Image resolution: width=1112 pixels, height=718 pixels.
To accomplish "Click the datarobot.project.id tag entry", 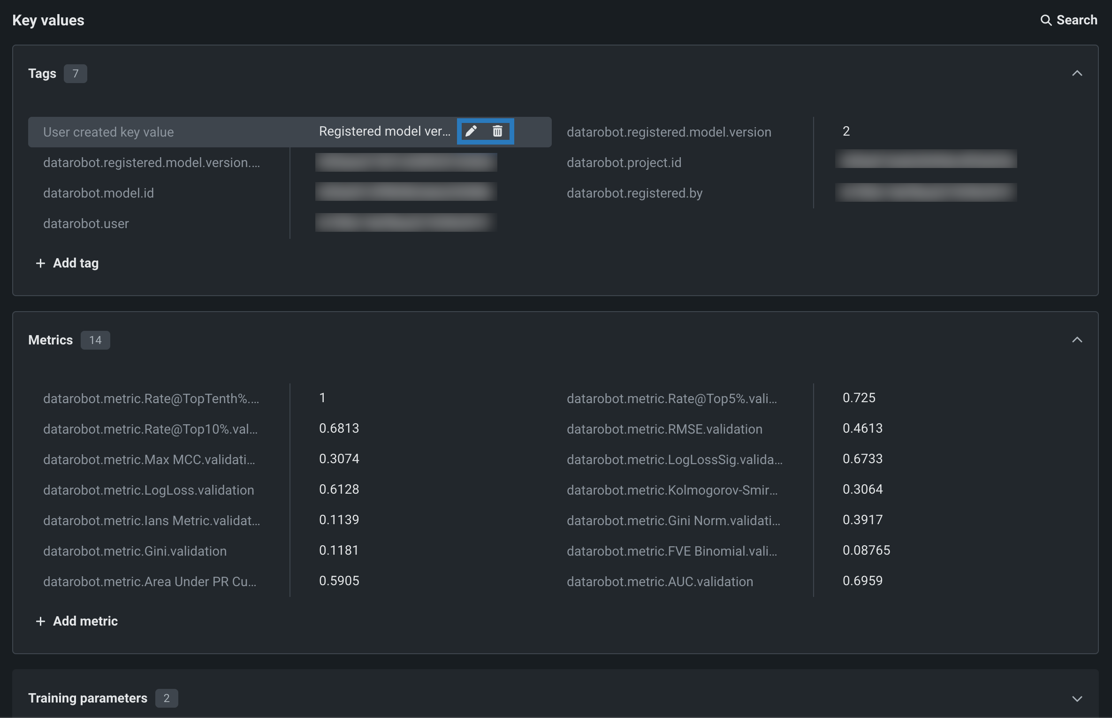I will click(x=624, y=163).
